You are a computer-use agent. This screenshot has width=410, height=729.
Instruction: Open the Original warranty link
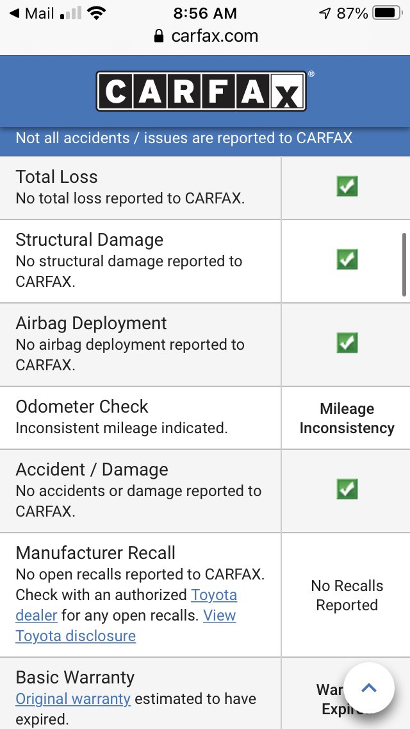coord(73,699)
